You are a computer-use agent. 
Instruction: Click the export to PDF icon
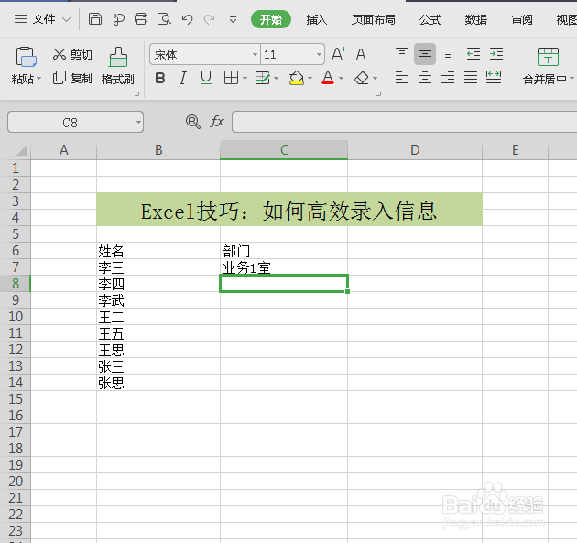point(118,19)
